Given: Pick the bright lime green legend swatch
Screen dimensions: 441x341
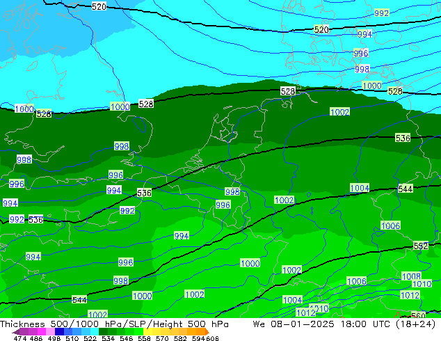Looking at the screenshot, I should [138, 331].
